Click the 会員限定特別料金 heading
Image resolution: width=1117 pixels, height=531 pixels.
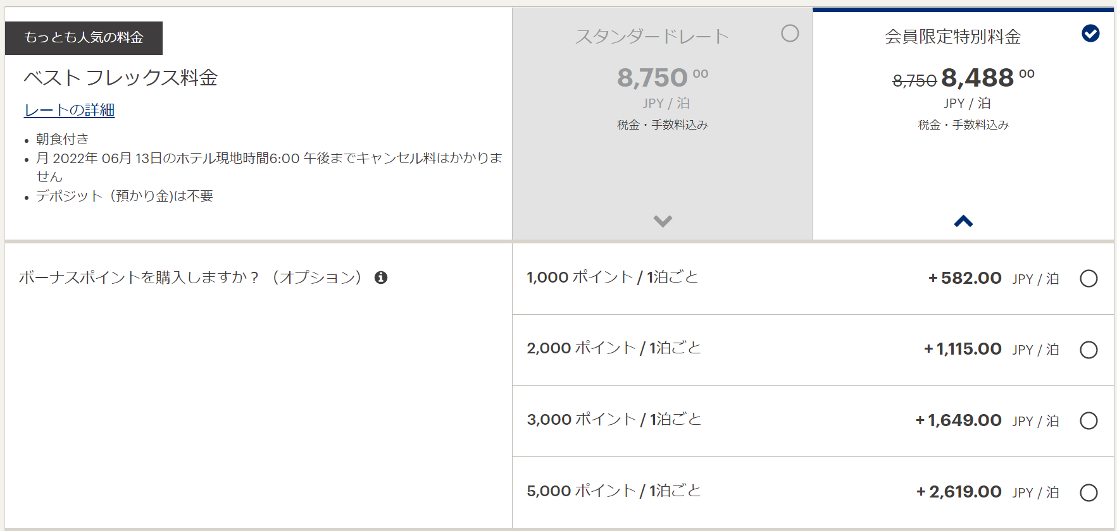(952, 37)
